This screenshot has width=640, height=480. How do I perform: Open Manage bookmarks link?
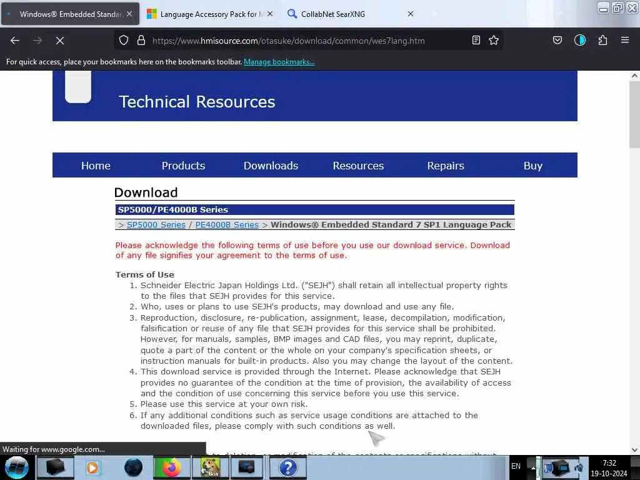(x=279, y=62)
